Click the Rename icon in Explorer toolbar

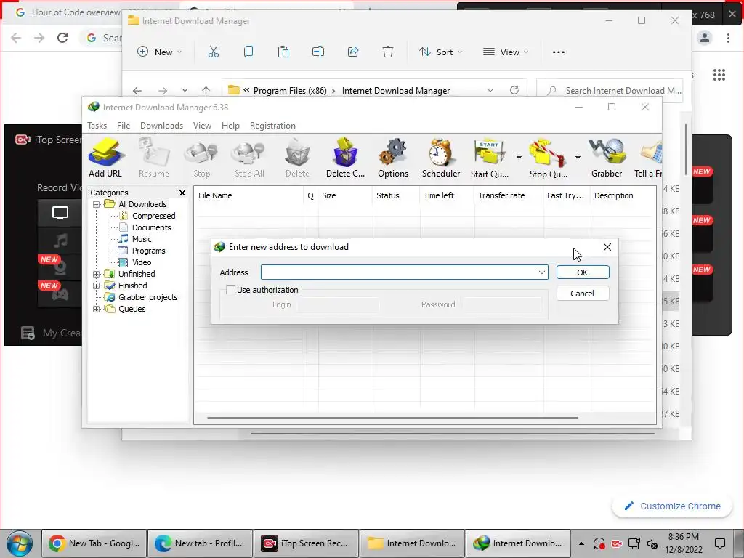click(x=318, y=52)
